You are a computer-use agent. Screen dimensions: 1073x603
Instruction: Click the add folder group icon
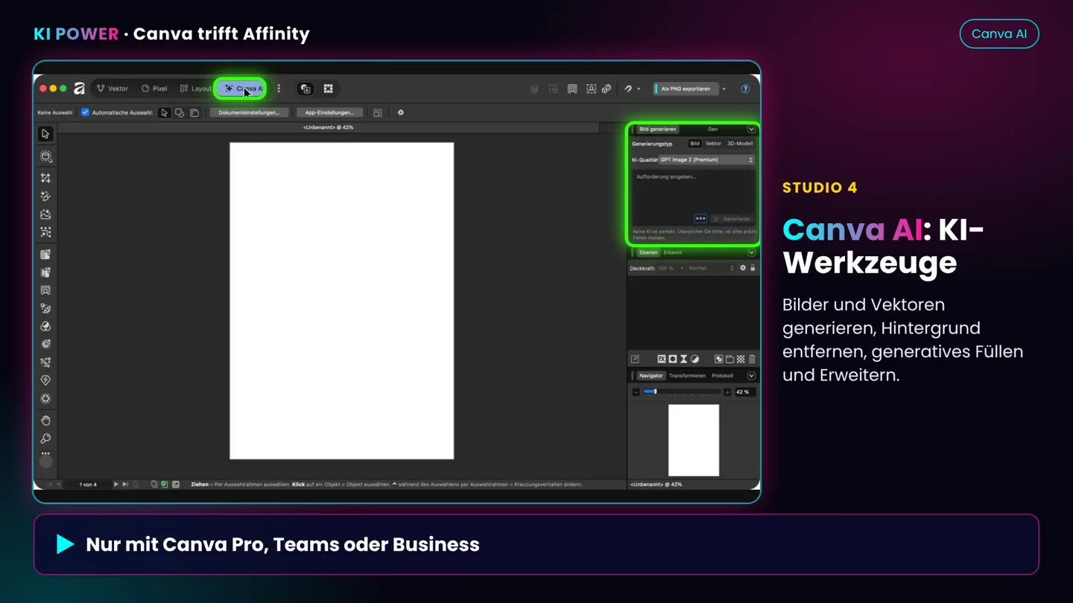click(729, 359)
